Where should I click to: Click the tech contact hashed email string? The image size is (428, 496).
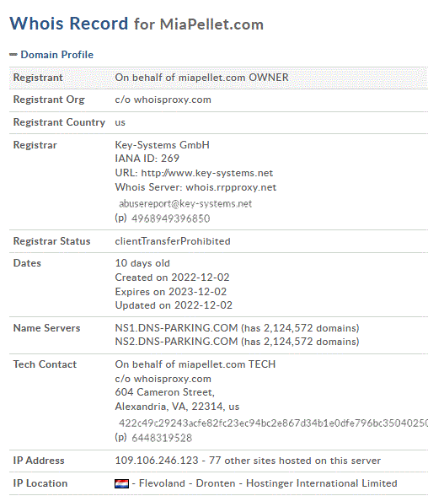[273, 423]
